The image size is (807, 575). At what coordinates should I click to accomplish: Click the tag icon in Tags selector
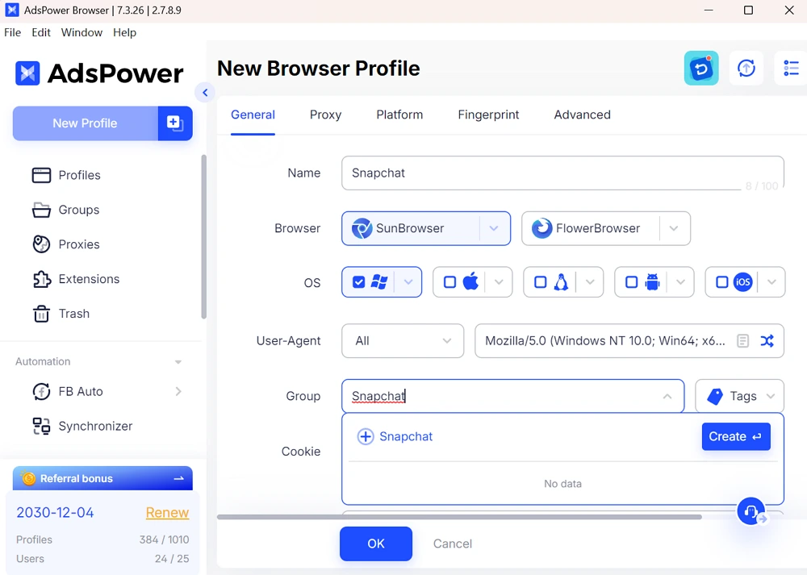(715, 396)
